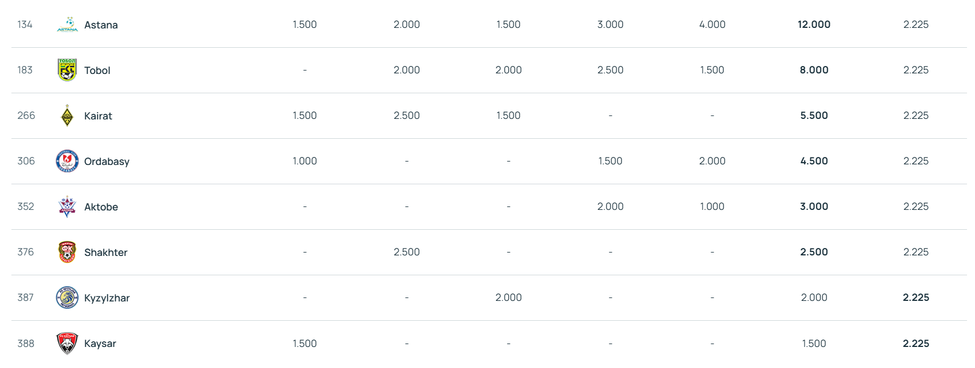This screenshot has width=975, height=368.
Task: Open the Ordabasy team name link
Action: (107, 162)
